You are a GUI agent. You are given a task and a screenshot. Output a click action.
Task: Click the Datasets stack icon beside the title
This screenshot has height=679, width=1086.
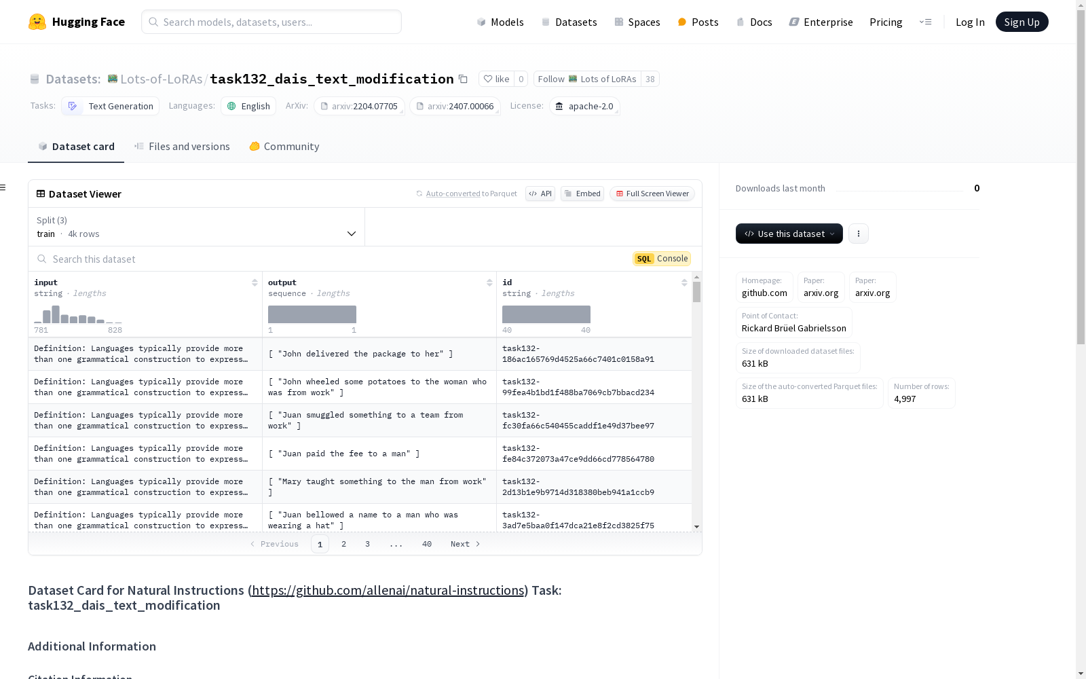coord(35,79)
